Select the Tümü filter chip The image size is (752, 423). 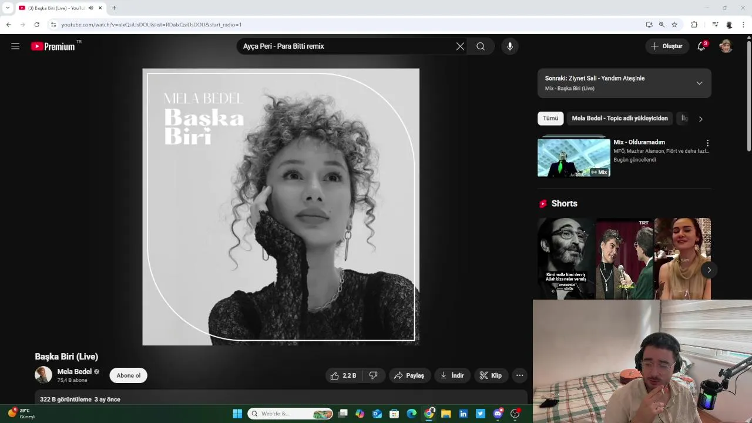click(550, 119)
